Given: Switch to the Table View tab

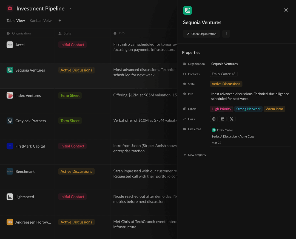Looking at the screenshot, I should click(16, 21).
